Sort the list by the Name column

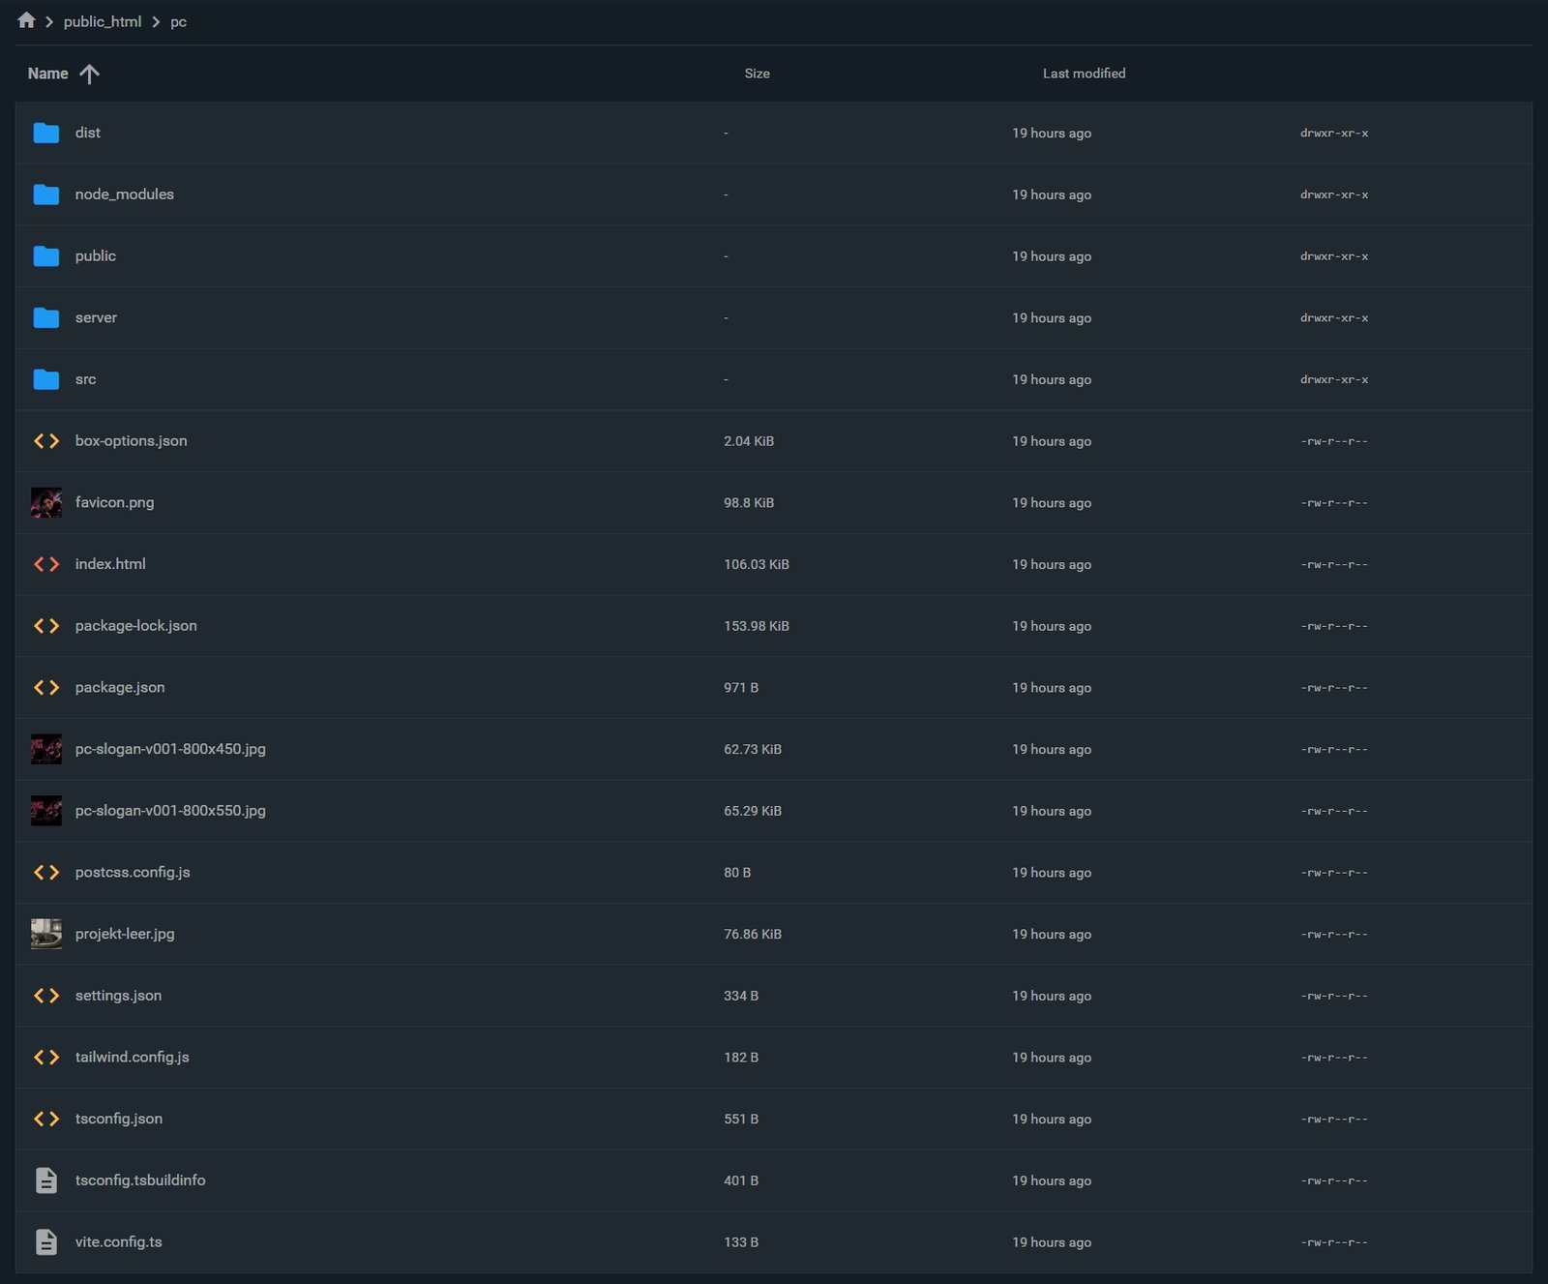[47, 74]
